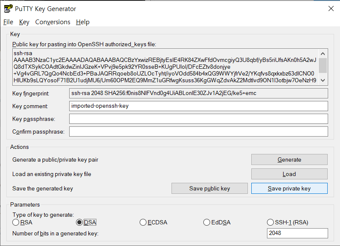
Task: Click the public key scrollbar thumb
Action: tap(323, 65)
